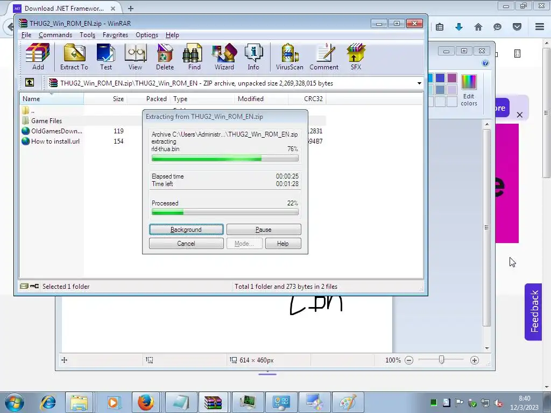This screenshot has width=551, height=413.
Task: Click the Paint vertical scrollbar
Action: pos(486,227)
